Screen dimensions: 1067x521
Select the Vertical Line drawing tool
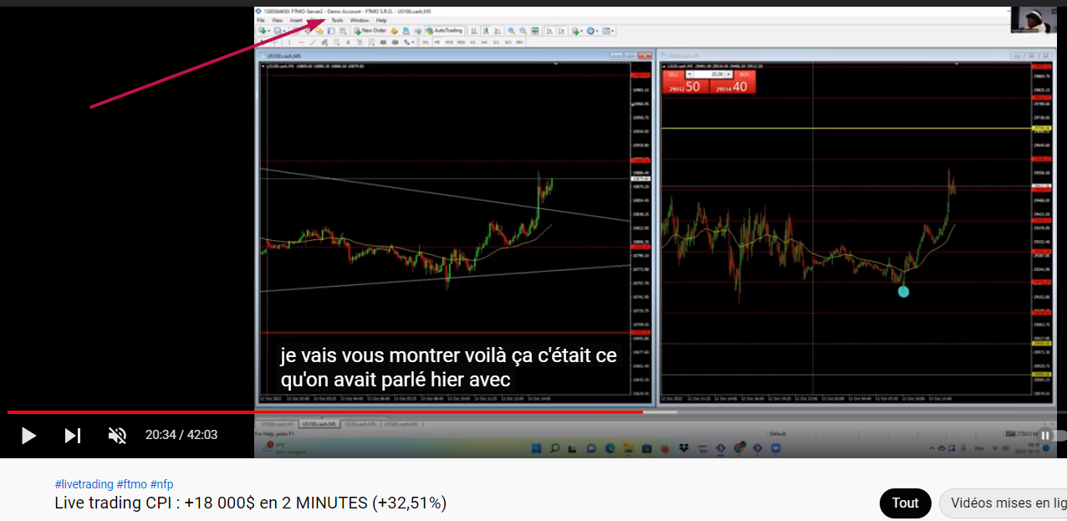coord(289,42)
